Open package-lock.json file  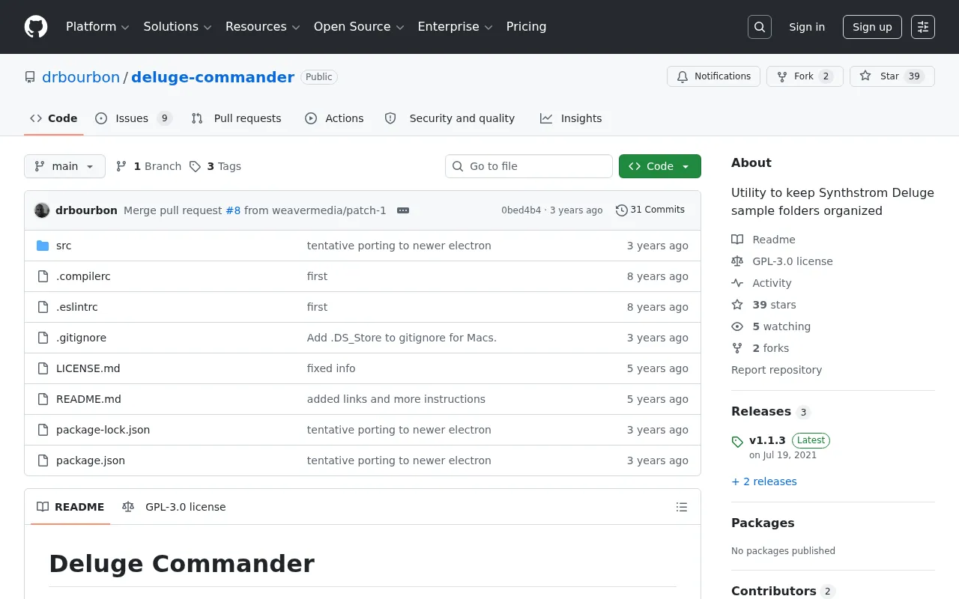tap(103, 430)
